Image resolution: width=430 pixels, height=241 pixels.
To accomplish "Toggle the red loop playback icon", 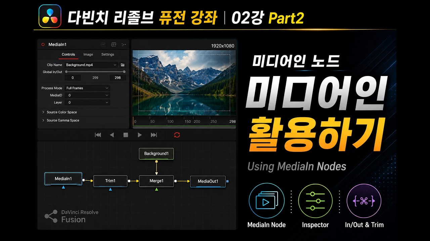I will (177, 135).
